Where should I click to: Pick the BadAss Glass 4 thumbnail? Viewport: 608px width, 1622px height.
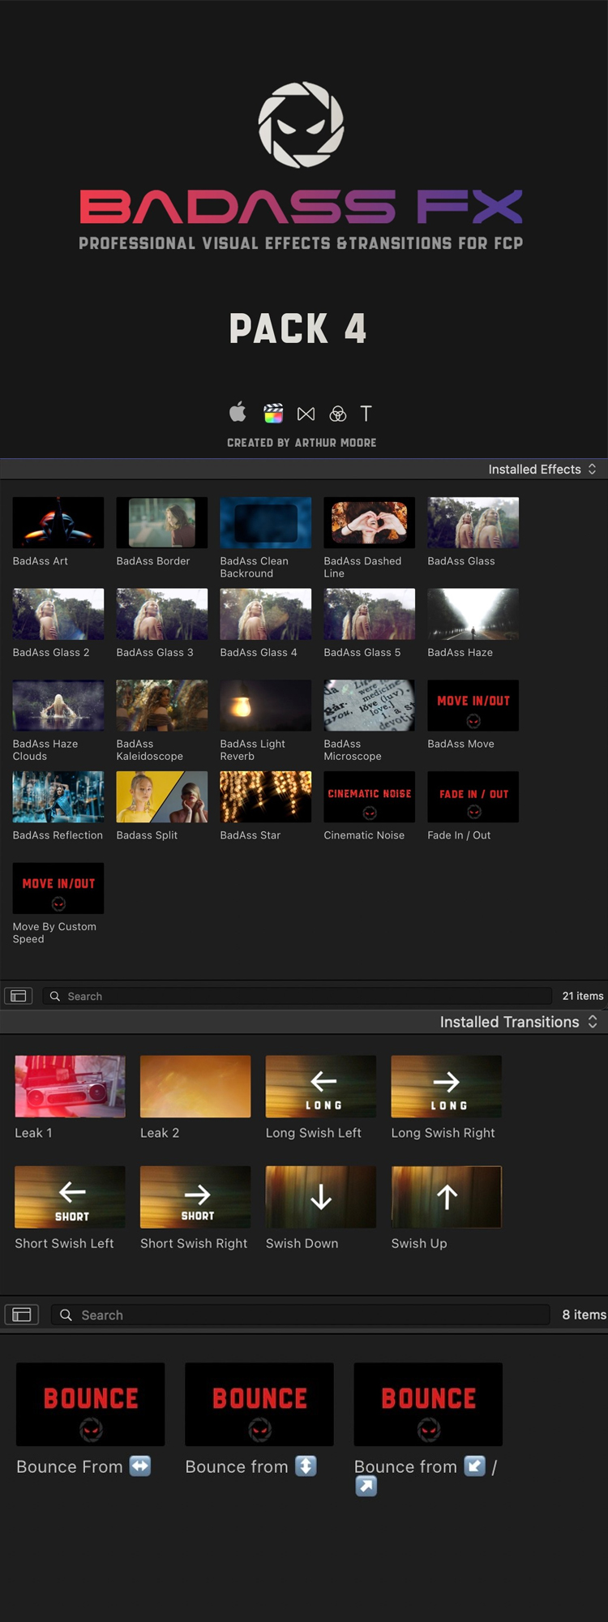click(266, 614)
